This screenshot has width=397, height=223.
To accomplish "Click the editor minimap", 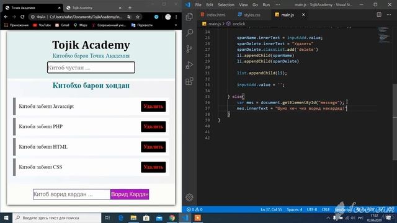I will point(384,35).
